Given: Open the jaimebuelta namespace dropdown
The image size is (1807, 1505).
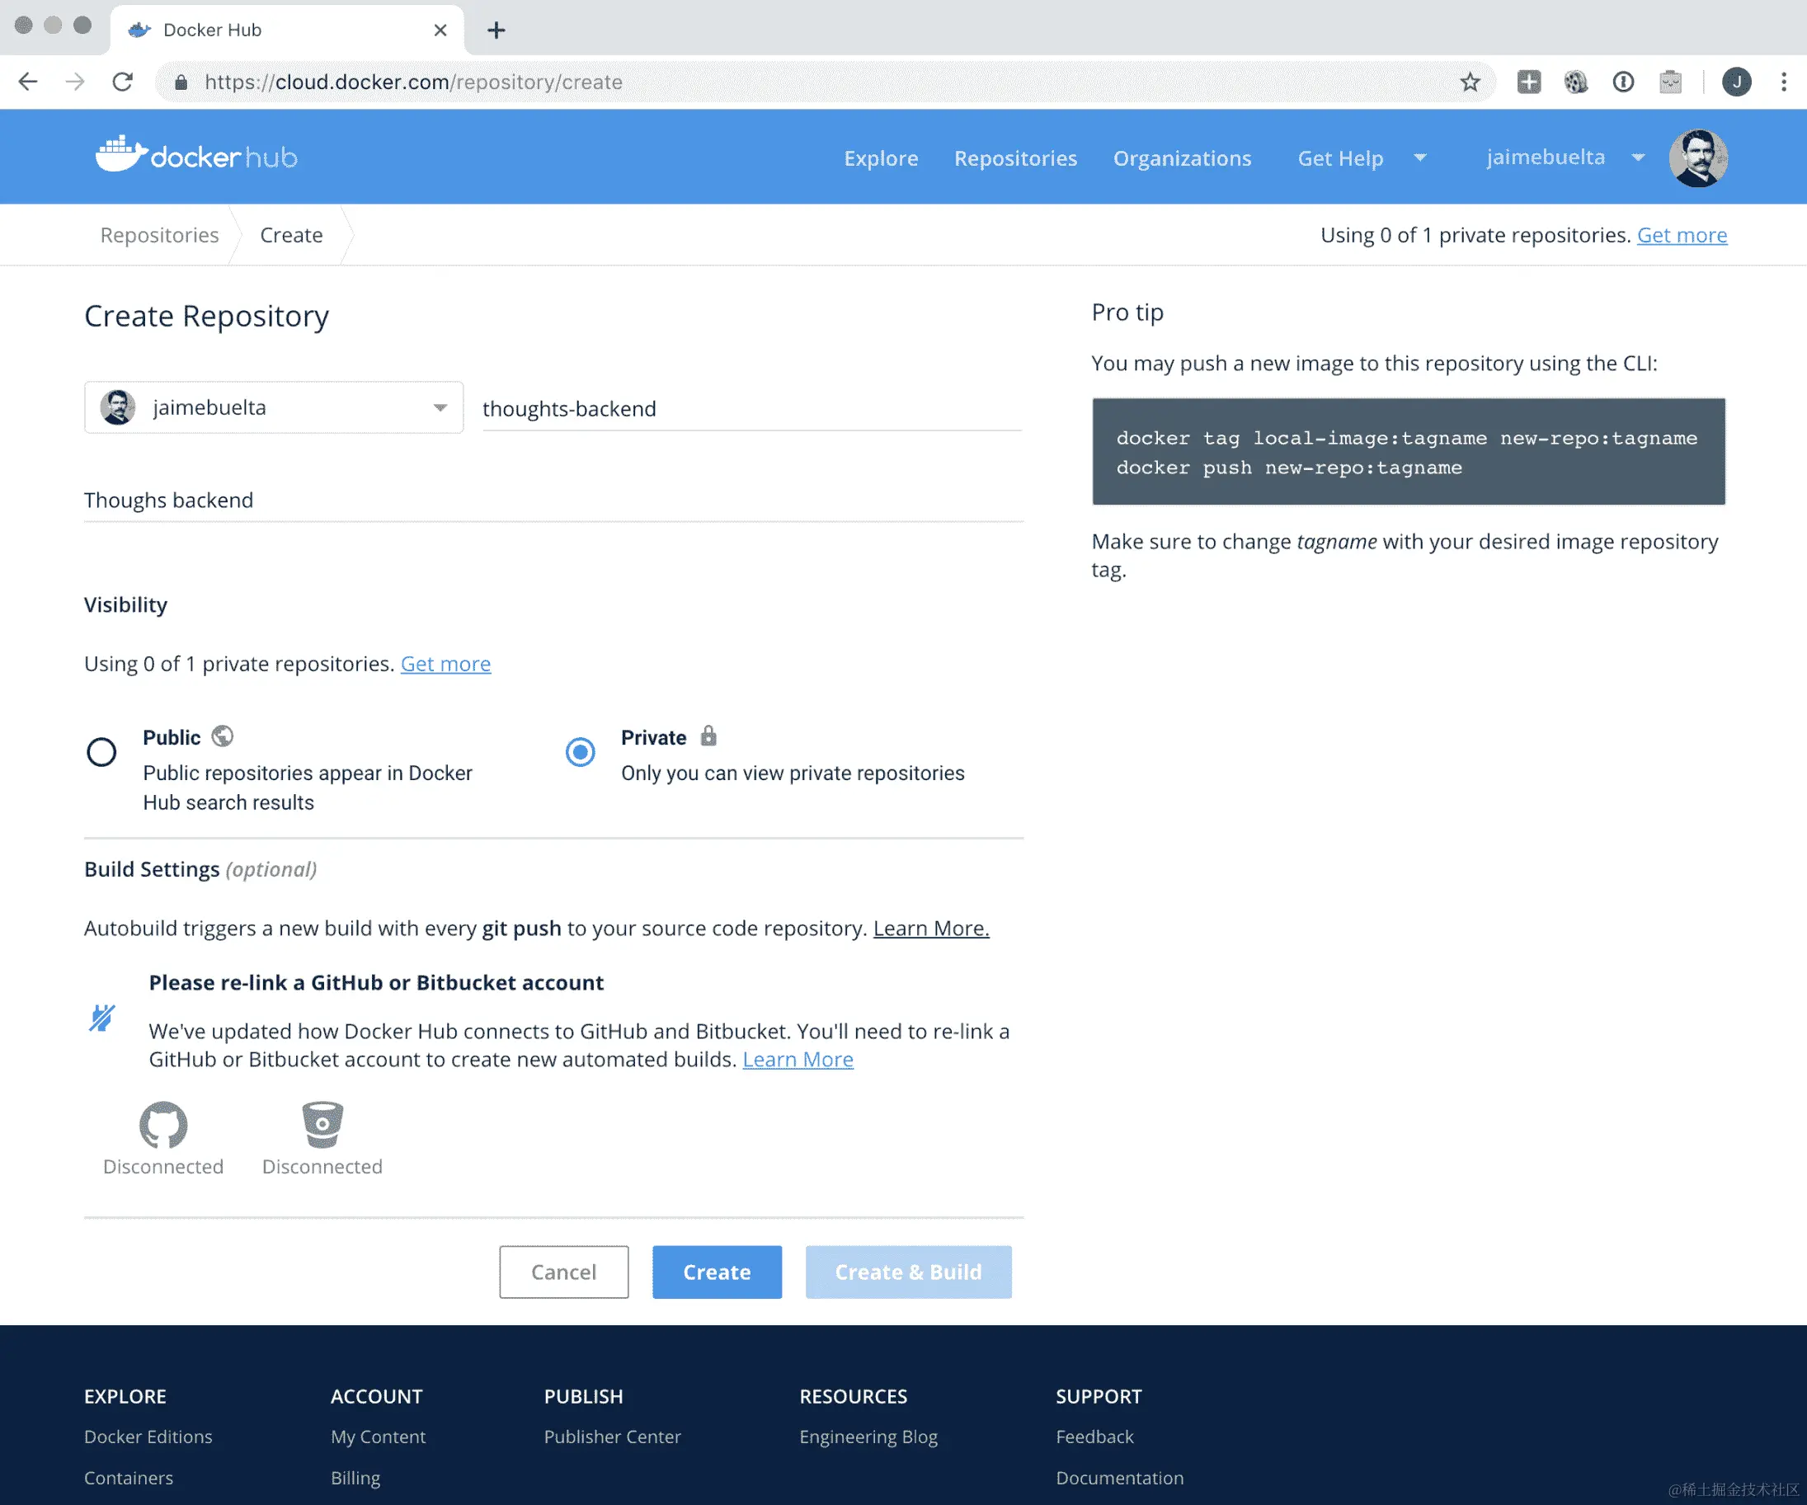Looking at the screenshot, I should [273, 407].
